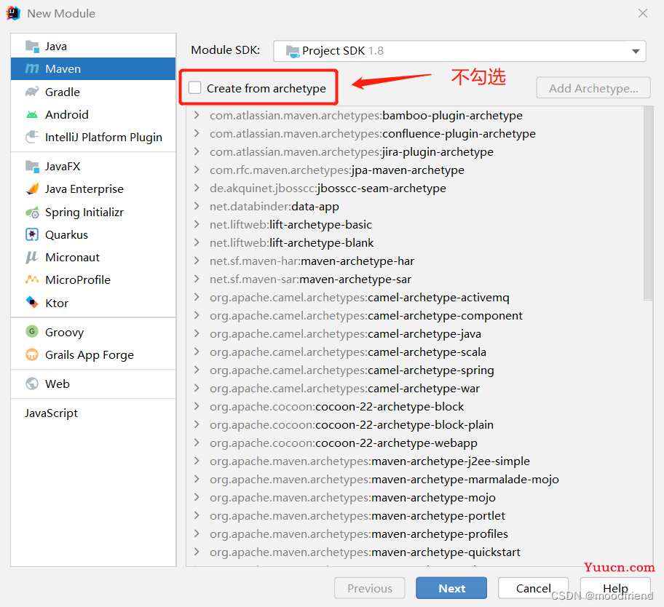Click the Web globe icon
The width and height of the screenshot is (664, 607).
pyautogui.click(x=32, y=384)
